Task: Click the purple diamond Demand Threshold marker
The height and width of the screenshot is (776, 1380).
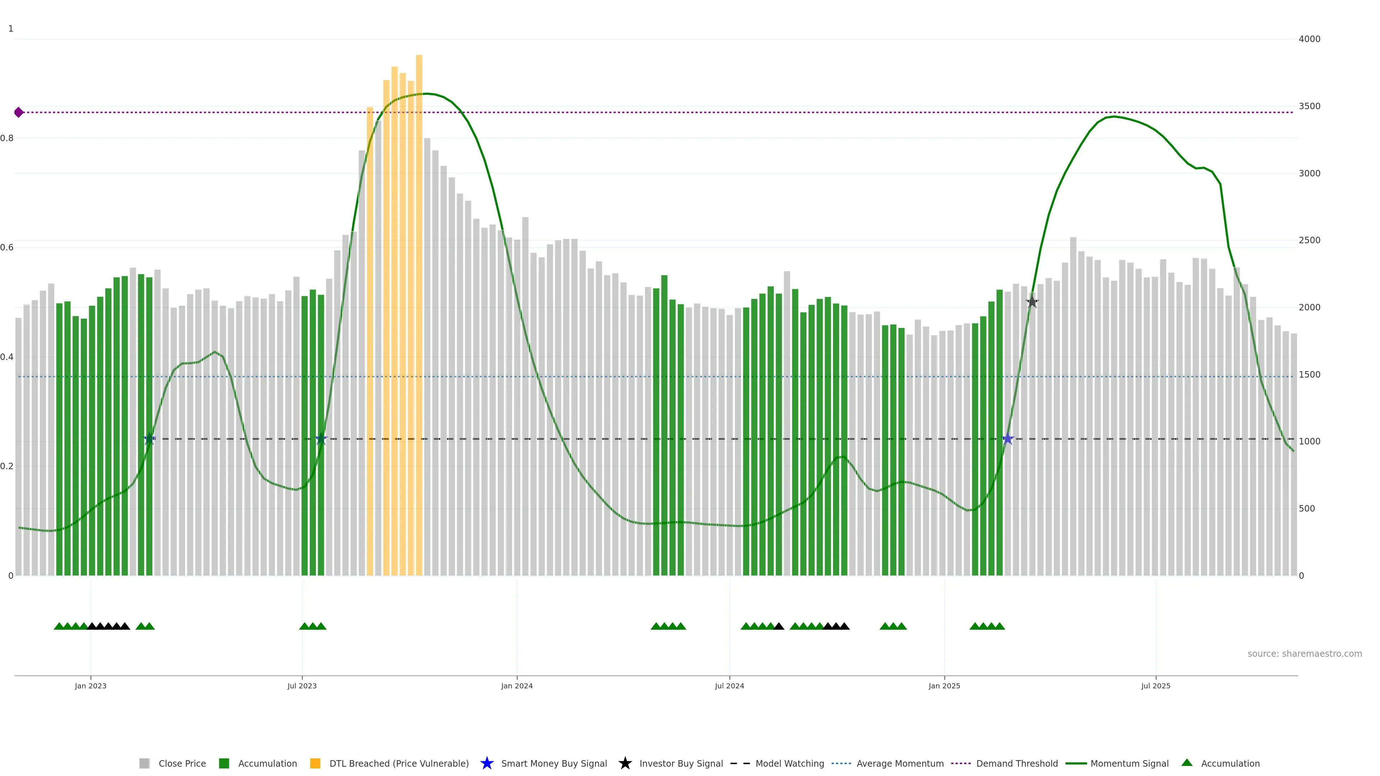Action: [19, 112]
